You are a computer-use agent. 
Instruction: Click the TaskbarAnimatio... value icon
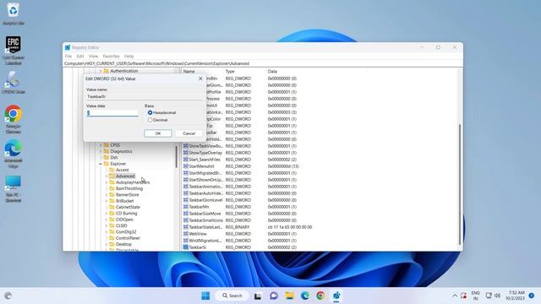pos(186,187)
